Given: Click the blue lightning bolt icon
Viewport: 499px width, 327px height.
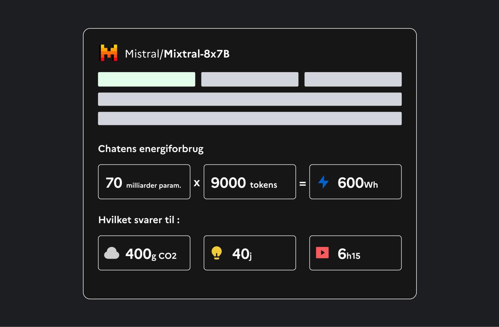Looking at the screenshot, I should (x=324, y=182).
